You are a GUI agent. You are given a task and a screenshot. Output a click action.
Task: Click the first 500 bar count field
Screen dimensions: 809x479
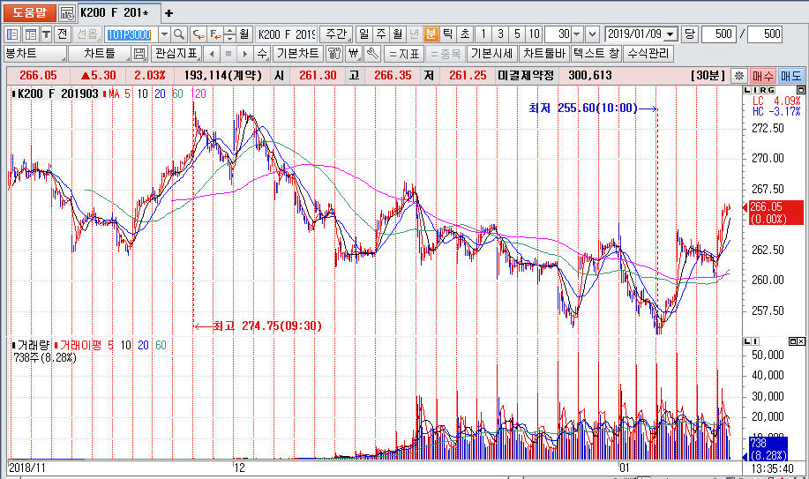pyautogui.click(x=720, y=34)
